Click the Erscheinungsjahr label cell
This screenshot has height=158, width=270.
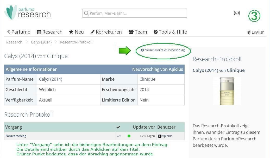point(119,90)
